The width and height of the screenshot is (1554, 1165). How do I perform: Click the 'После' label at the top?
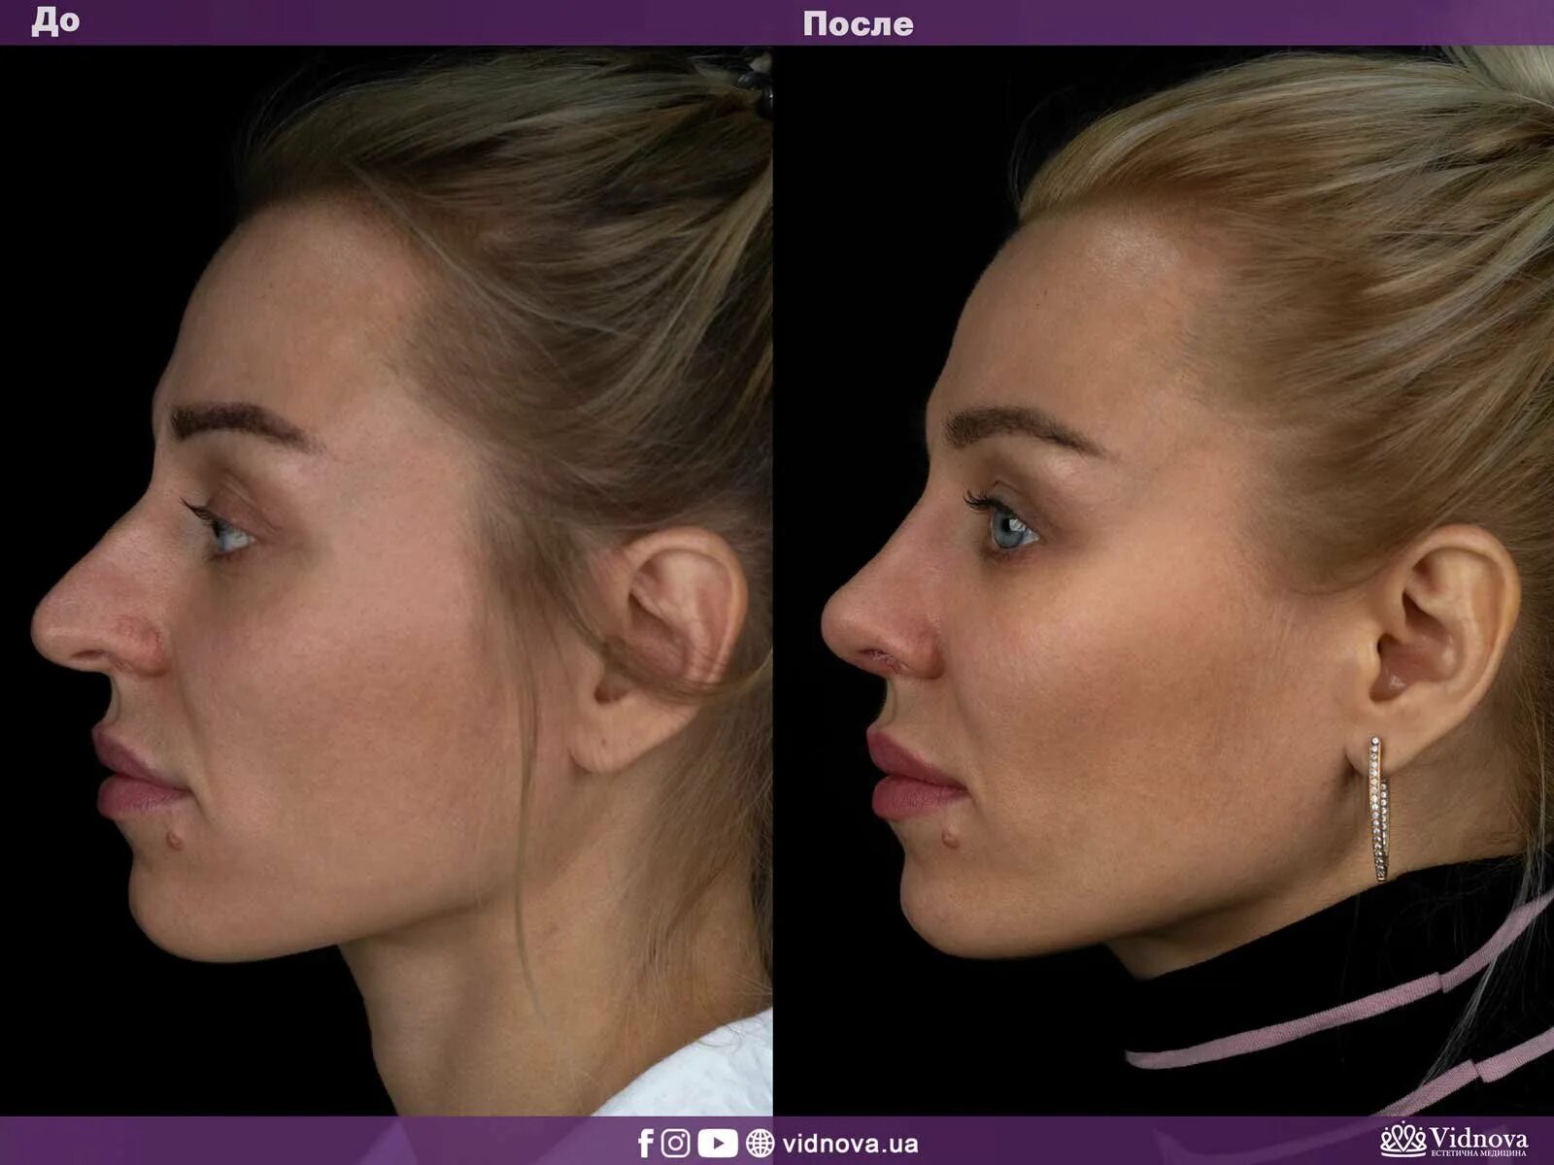[859, 23]
